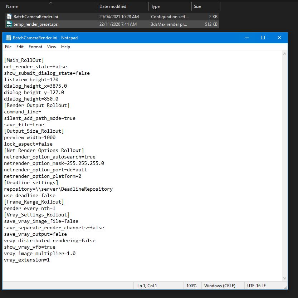This screenshot has height=298, width=298.
Task: Select the BatchCameraRender.ini file name
Action: click(36, 17)
